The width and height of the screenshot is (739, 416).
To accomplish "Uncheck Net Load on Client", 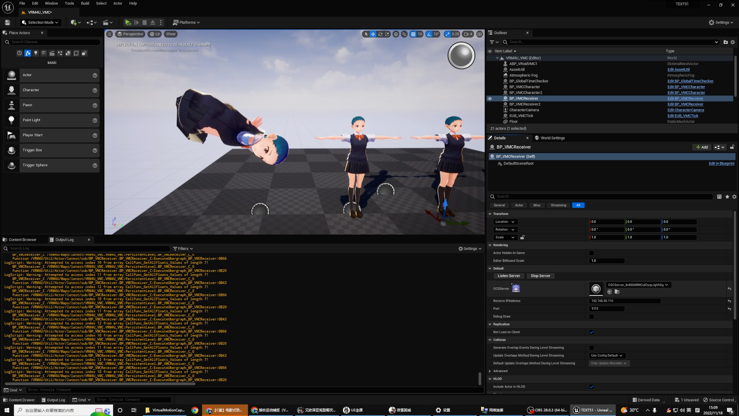I will point(592,332).
